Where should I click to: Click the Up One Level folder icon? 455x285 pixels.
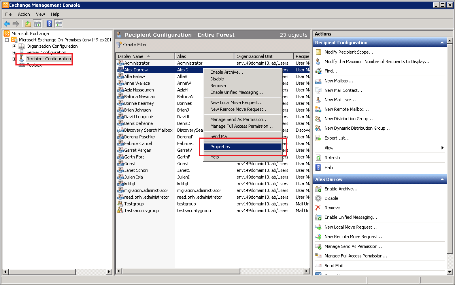click(28, 24)
